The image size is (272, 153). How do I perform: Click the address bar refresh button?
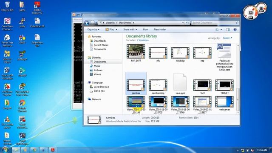(187, 23)
